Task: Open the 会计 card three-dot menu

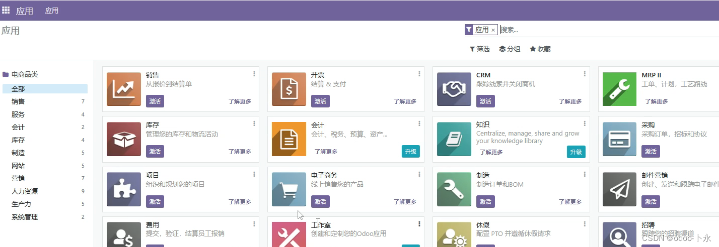Action: [x=419, y=124]
